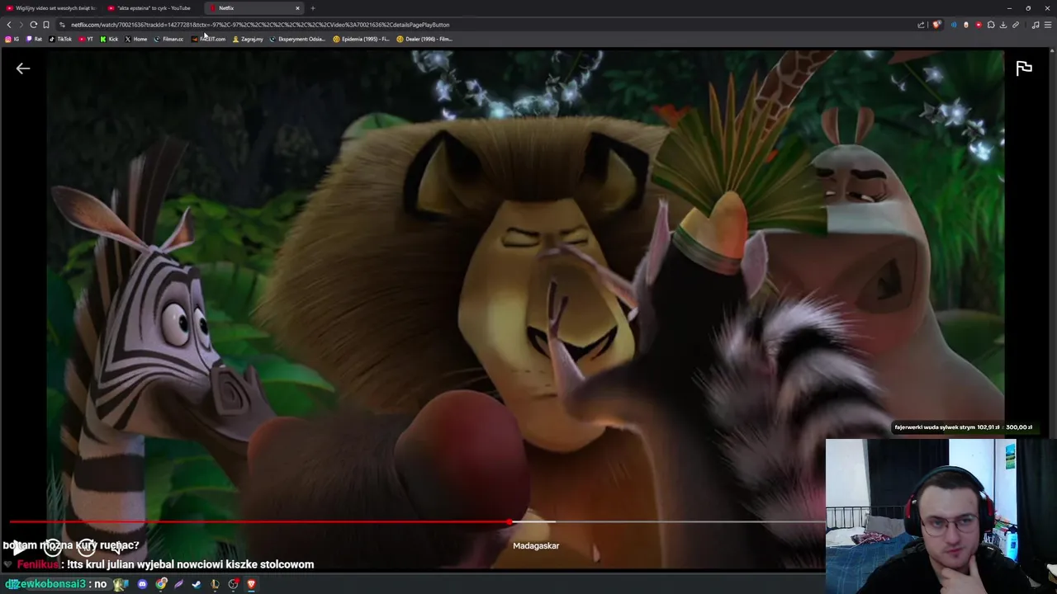Click the browser forward arrow
Image resolution: width=1057 pixels, height=594 pixels.
(21, 25)
